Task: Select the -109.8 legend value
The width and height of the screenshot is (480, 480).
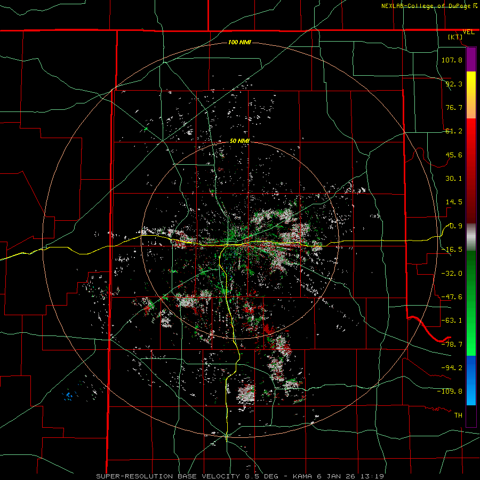Action: click(450, 391)
